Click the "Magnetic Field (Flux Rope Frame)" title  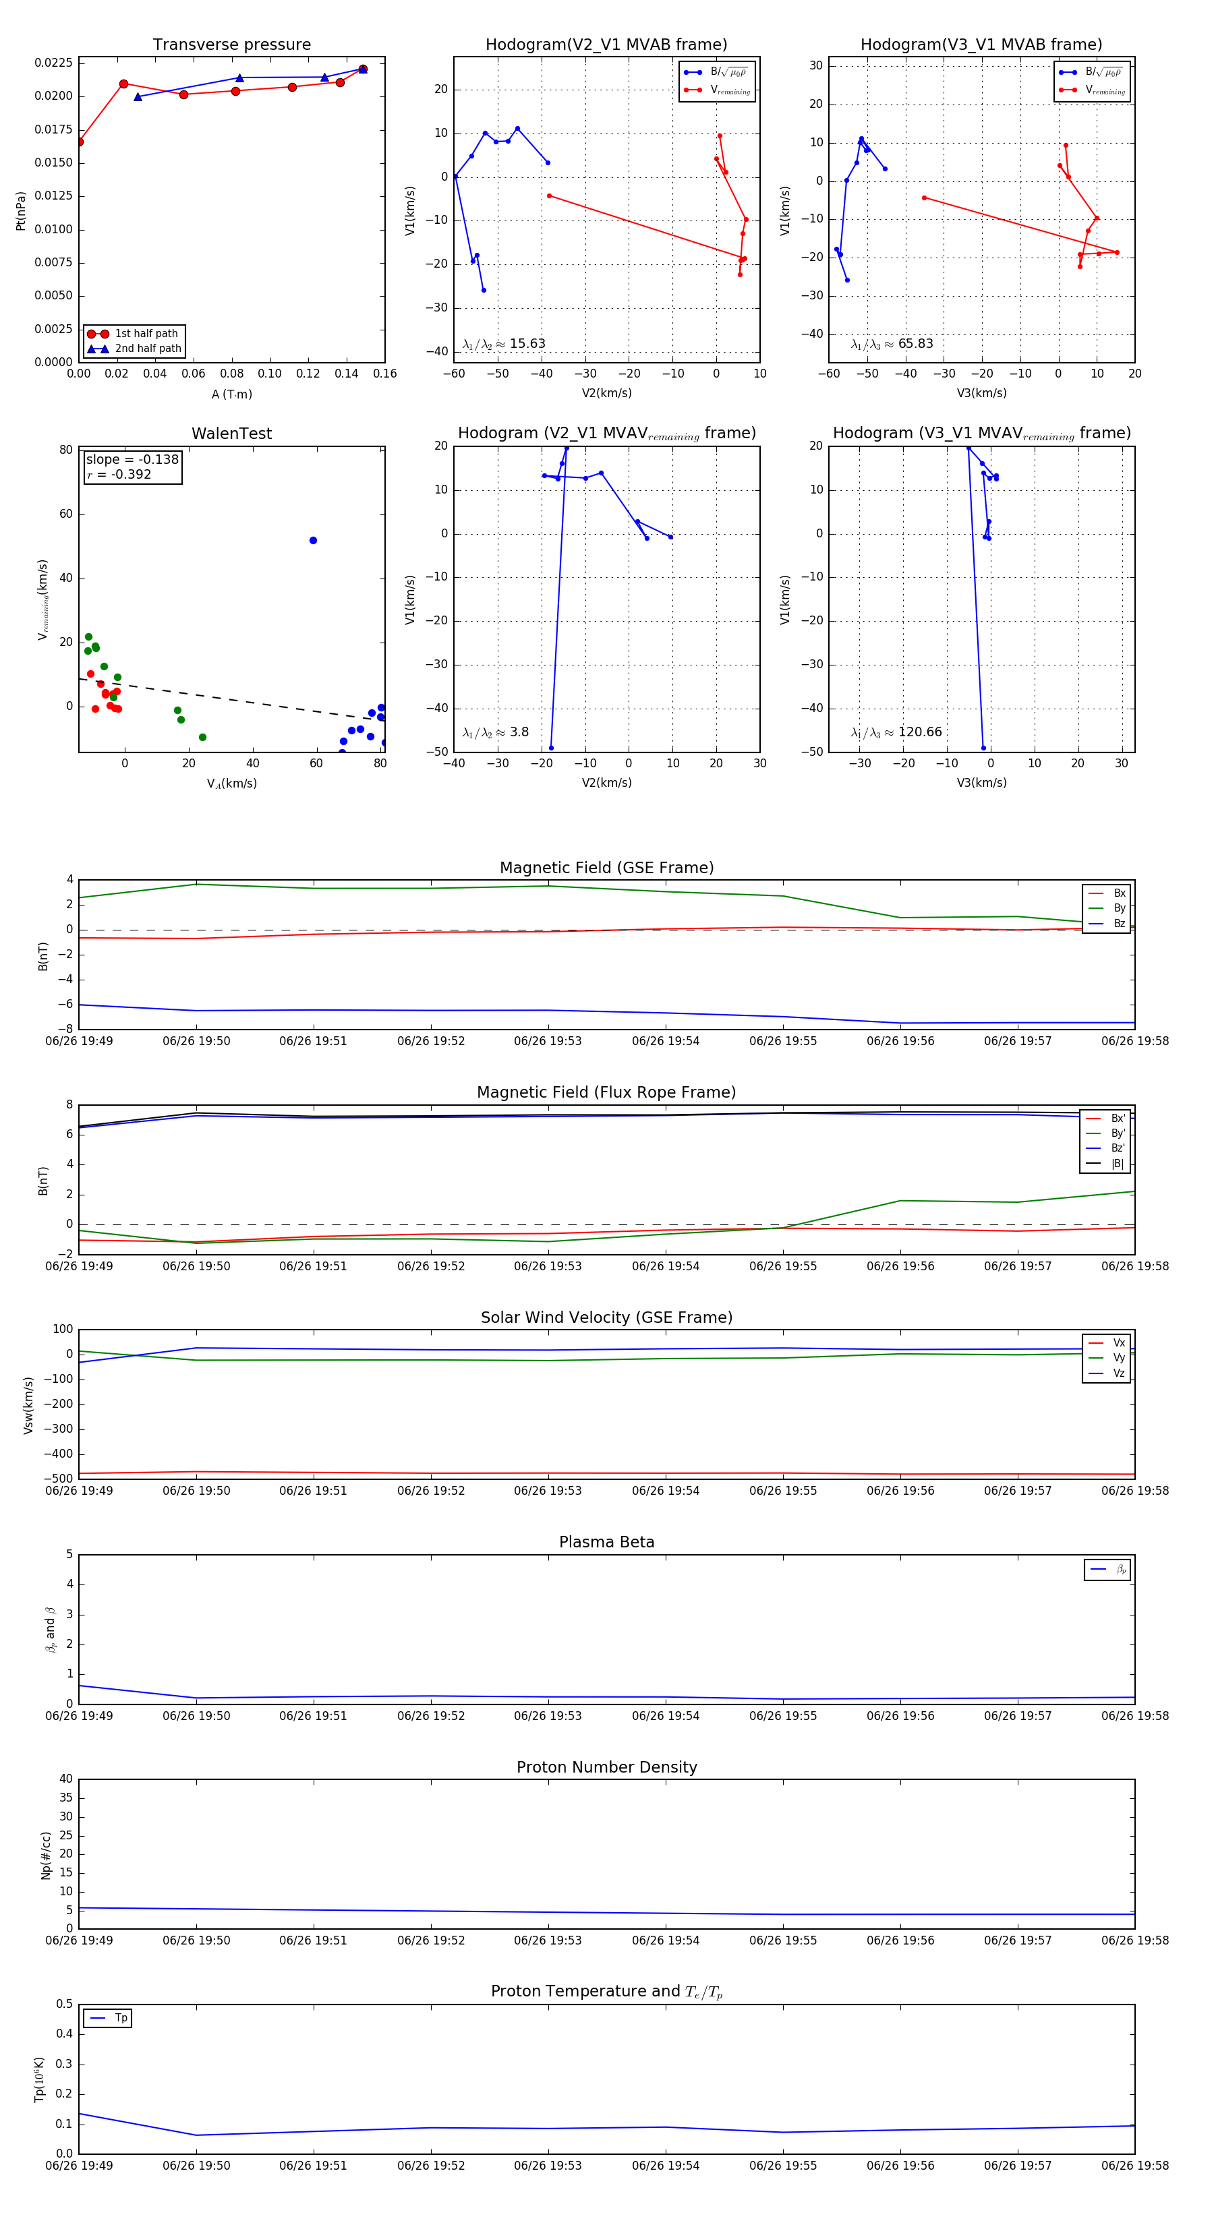click(x=606, y=1093)
